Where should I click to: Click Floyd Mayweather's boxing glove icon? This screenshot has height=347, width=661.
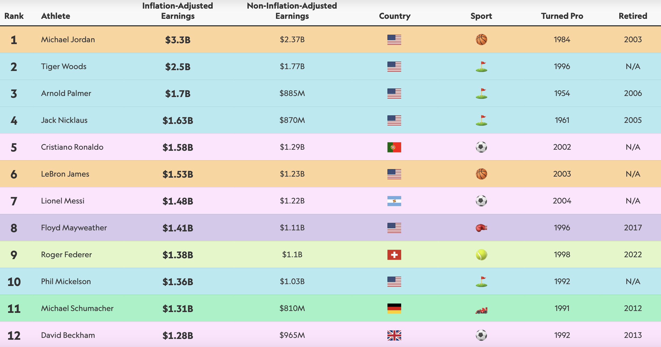[481, 228]
